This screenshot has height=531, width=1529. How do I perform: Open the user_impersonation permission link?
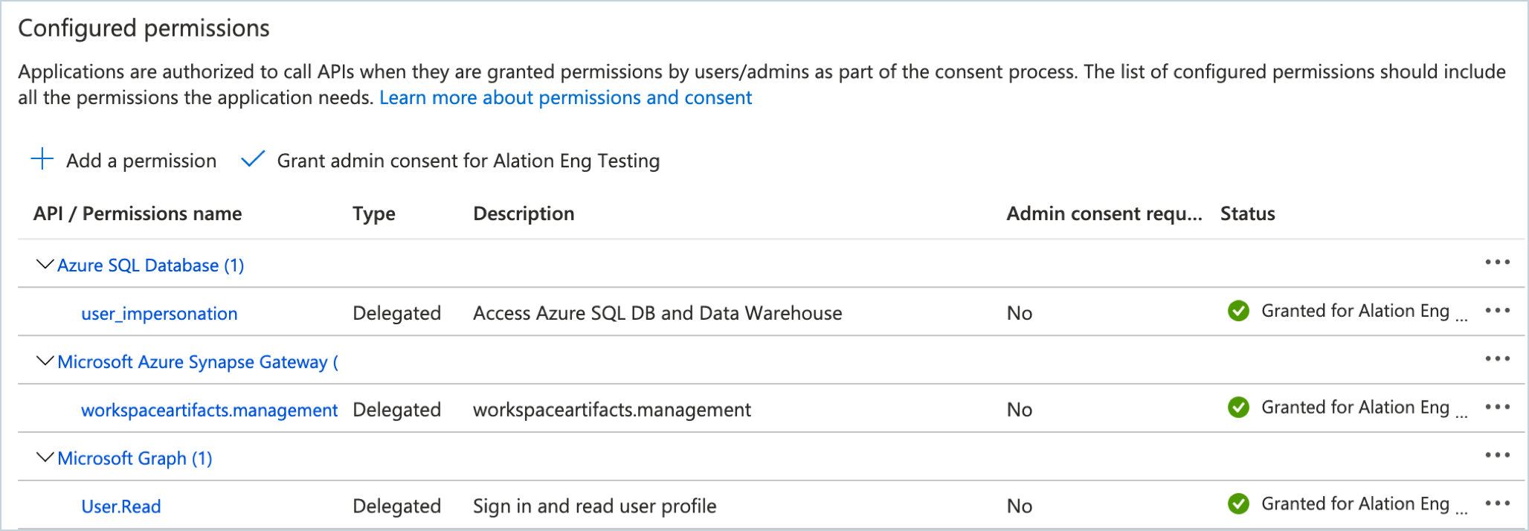tap(159, 314)
